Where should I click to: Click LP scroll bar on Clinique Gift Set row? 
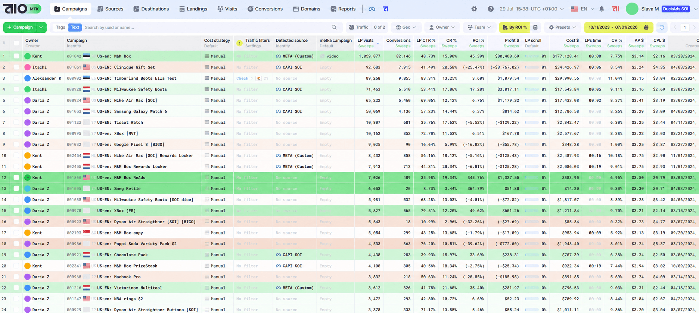coord(532,67)
